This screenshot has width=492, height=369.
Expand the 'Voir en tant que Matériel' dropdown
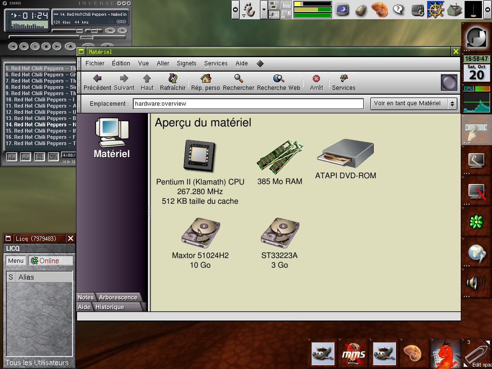414,104
